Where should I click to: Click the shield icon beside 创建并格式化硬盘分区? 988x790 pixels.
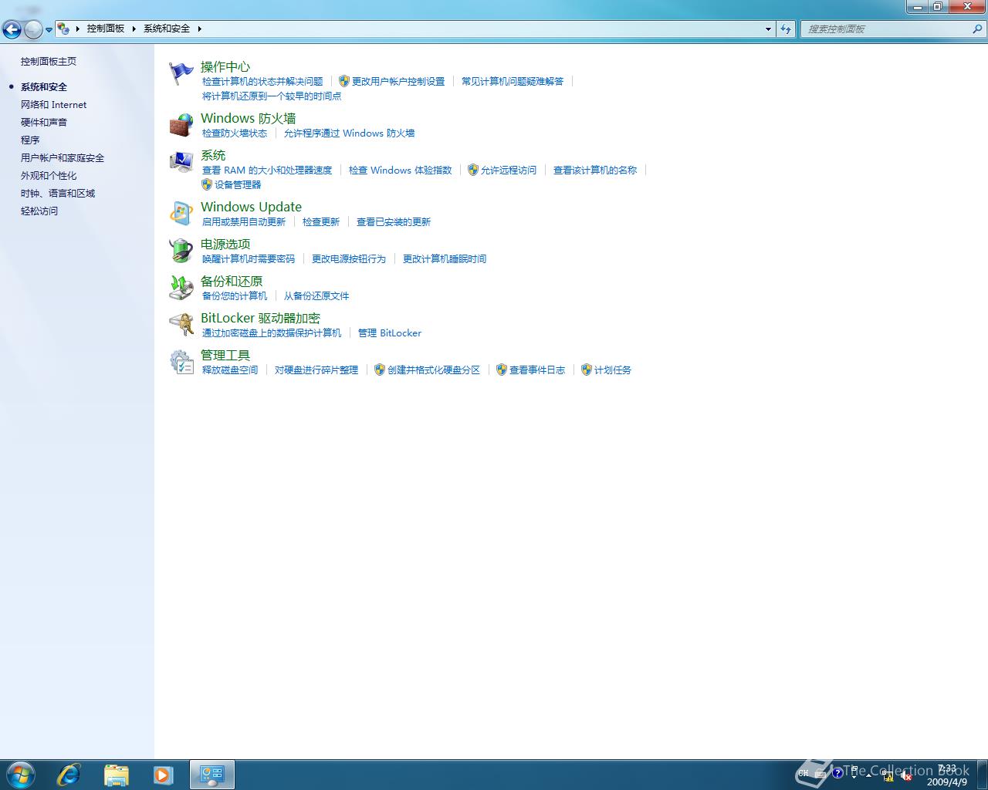(379, 370)
